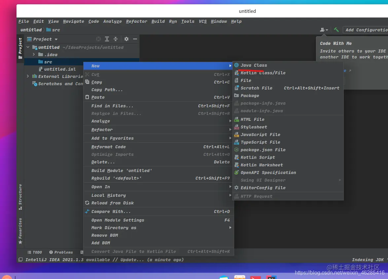Click the TypeScript File icon
This screenshot has height=279, width=388.
[x=236, y=142]
